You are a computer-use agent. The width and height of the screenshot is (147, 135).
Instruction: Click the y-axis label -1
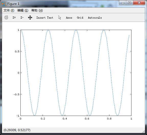click(18, 116)
